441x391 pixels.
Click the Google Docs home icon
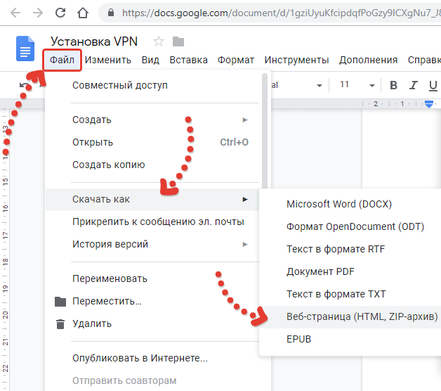point(25,49)
